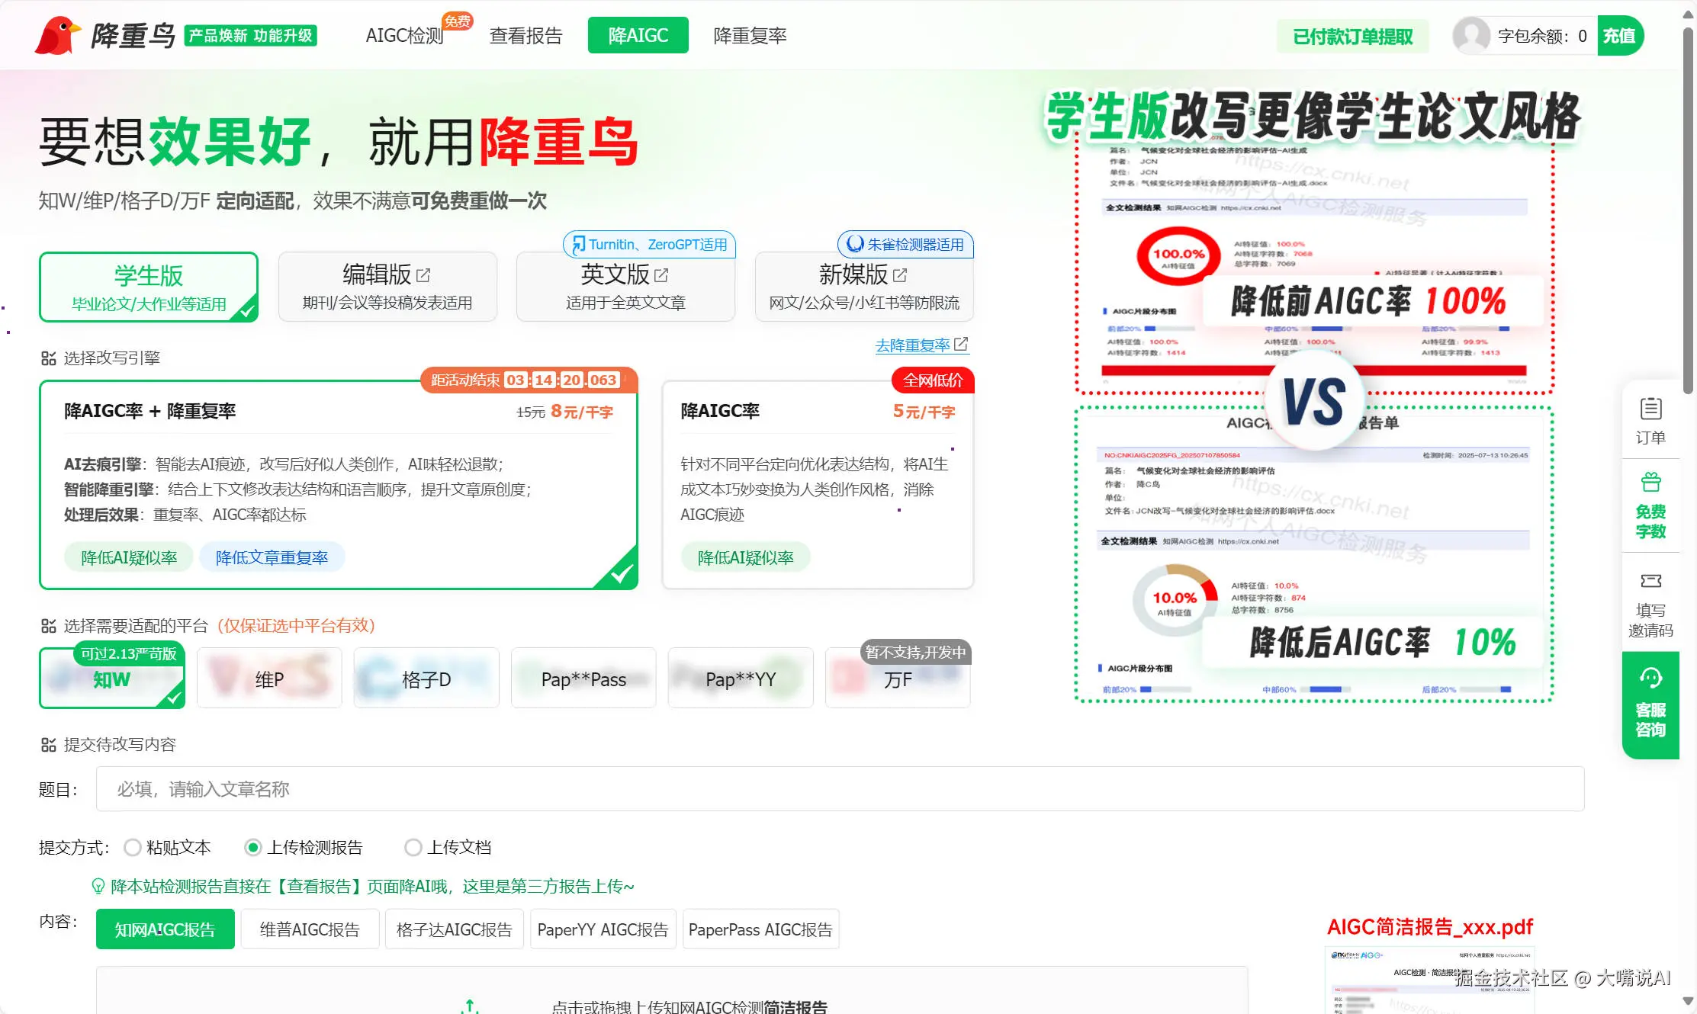
Task: Select the 上传检测报告 radio option
Action: point(253,847)
